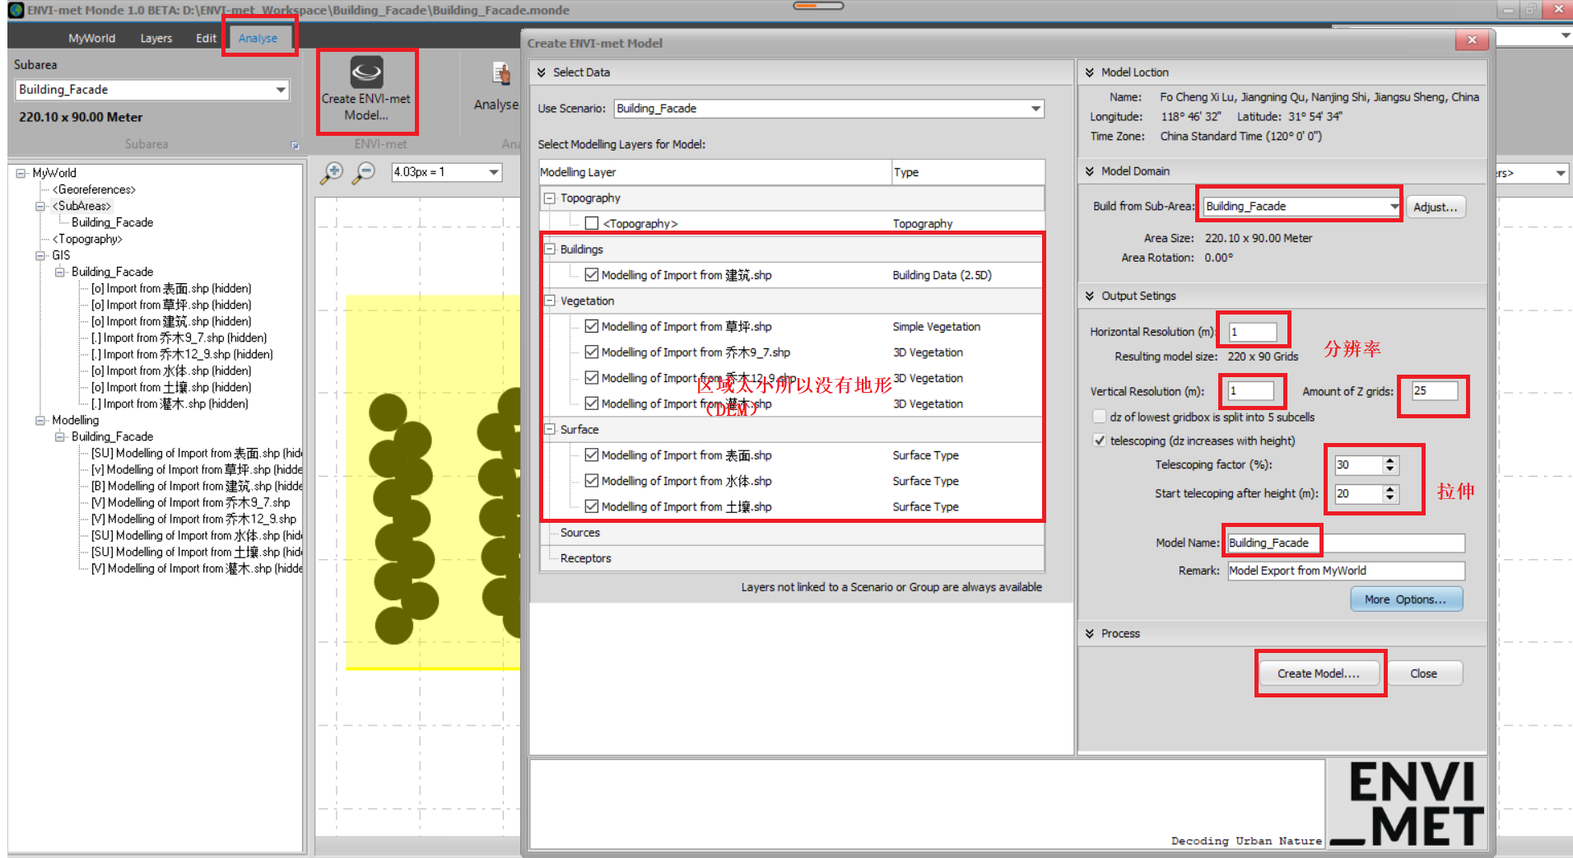Zoom out with the magnifier minus icon
Screen dimensions: 1573x858
tap(363, 172)
